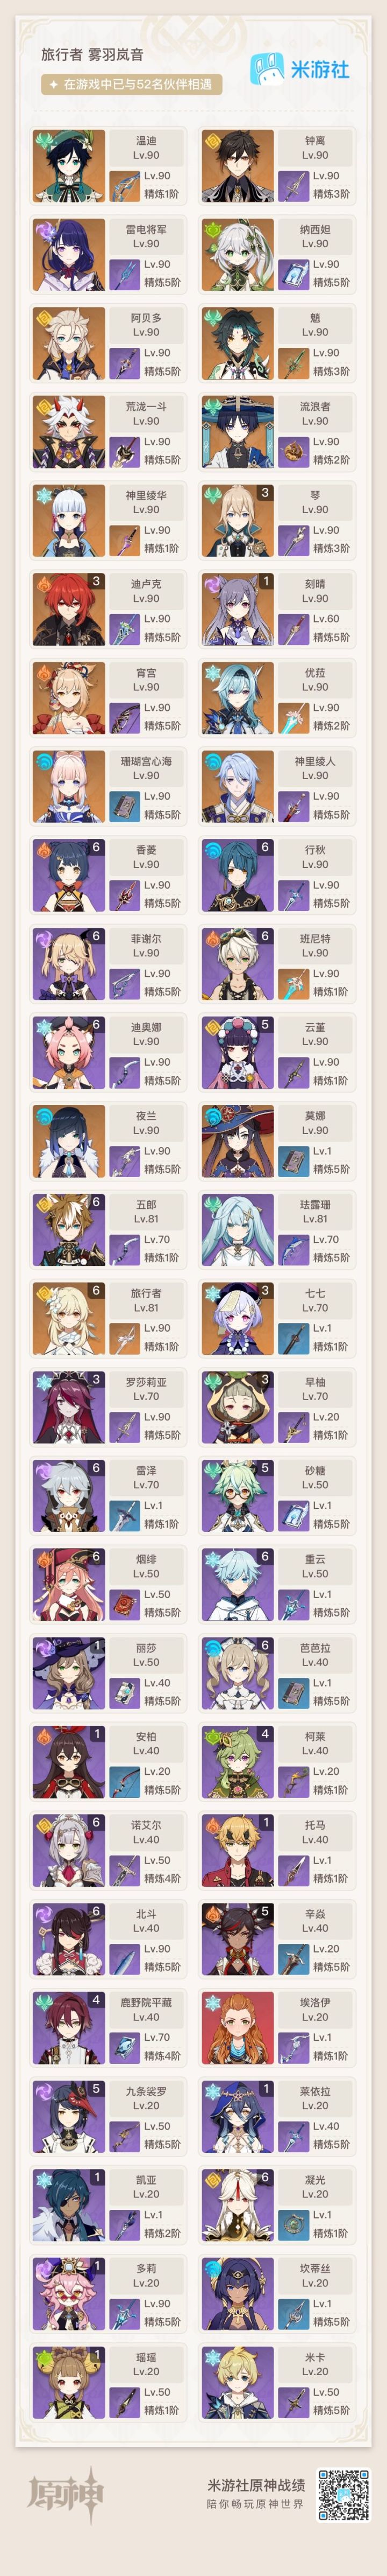Choose 珊瑚宫心海's portrait card
Viewport: 387px width, 2576px height.
(x=68, y=786)
